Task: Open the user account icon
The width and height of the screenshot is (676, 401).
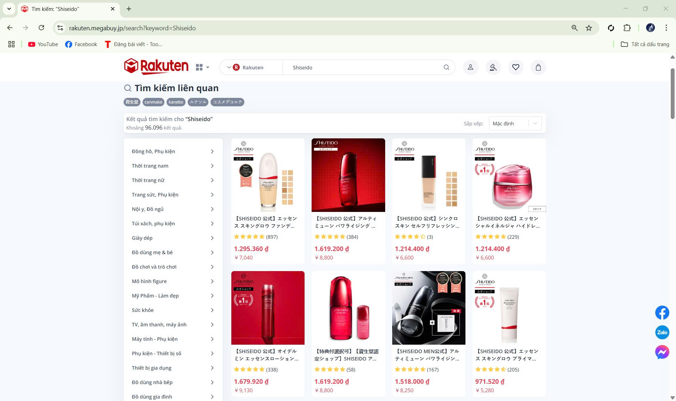Action: (470, 67)
